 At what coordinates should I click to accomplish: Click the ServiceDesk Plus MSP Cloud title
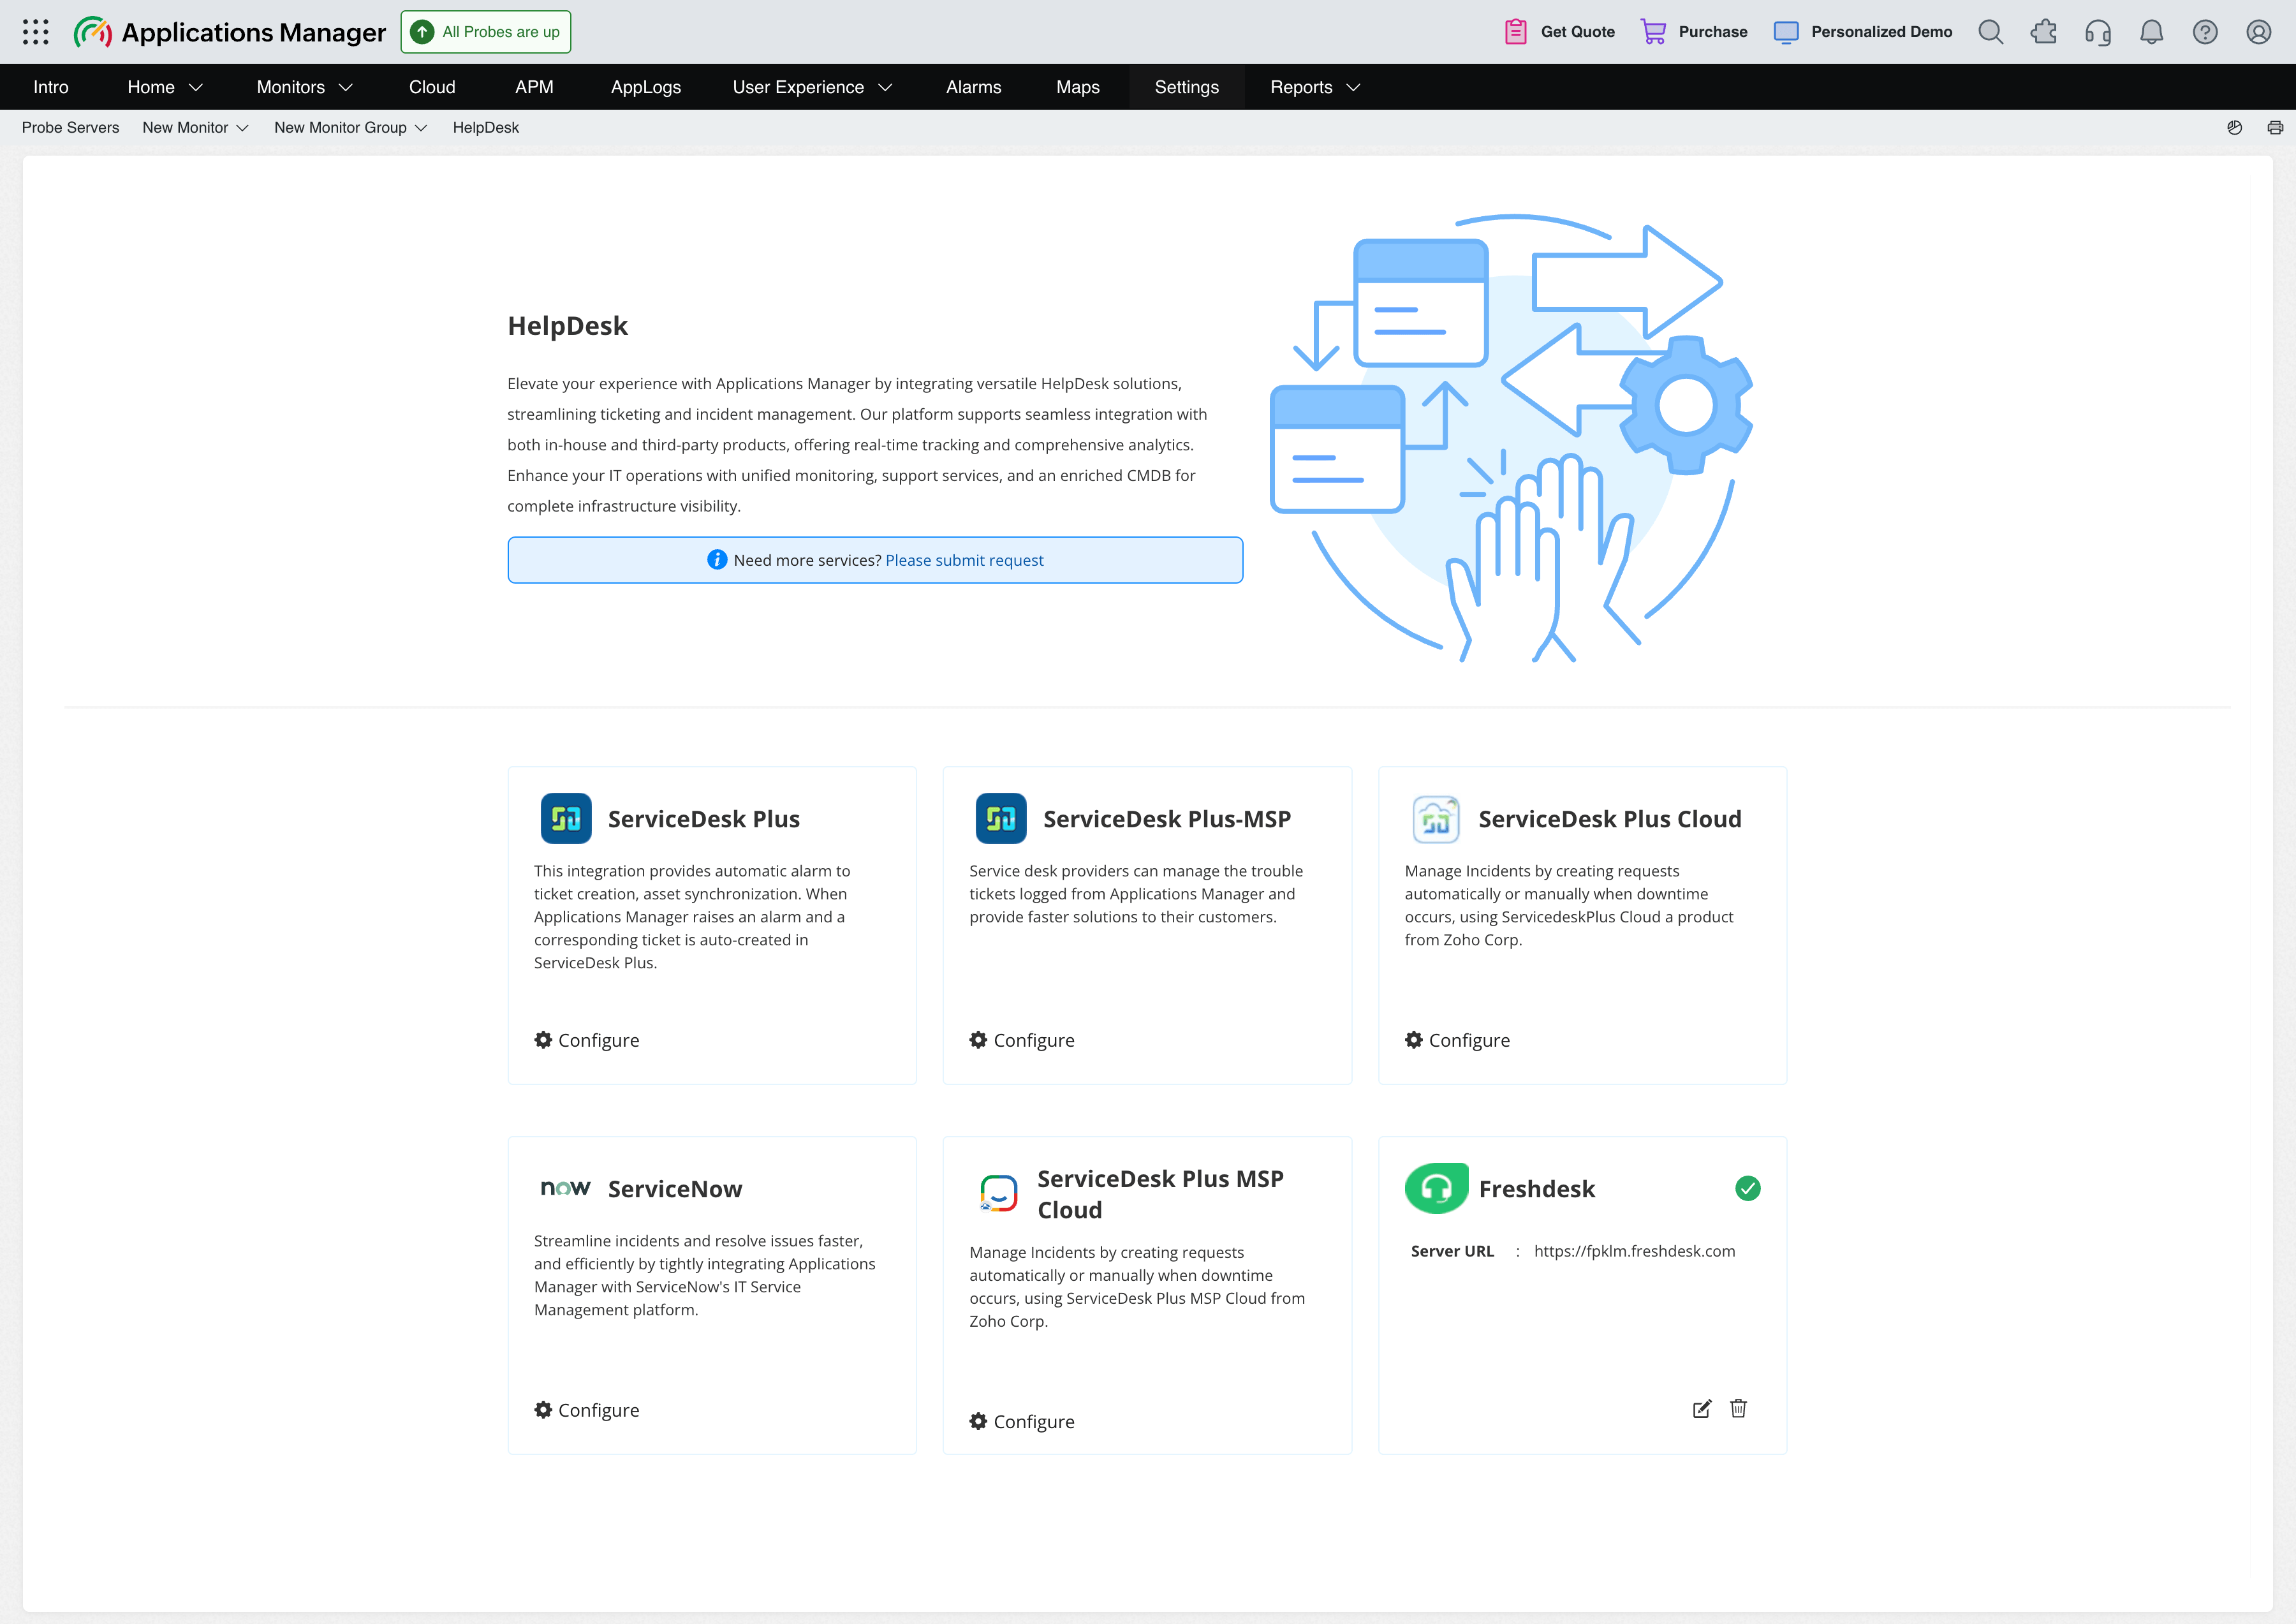point(1160,1194)
